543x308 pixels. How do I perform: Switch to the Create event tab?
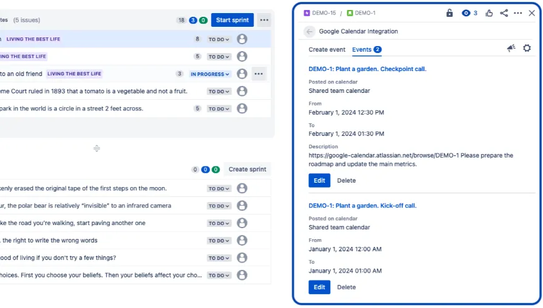pyautogui.click(x=327, y=49)
